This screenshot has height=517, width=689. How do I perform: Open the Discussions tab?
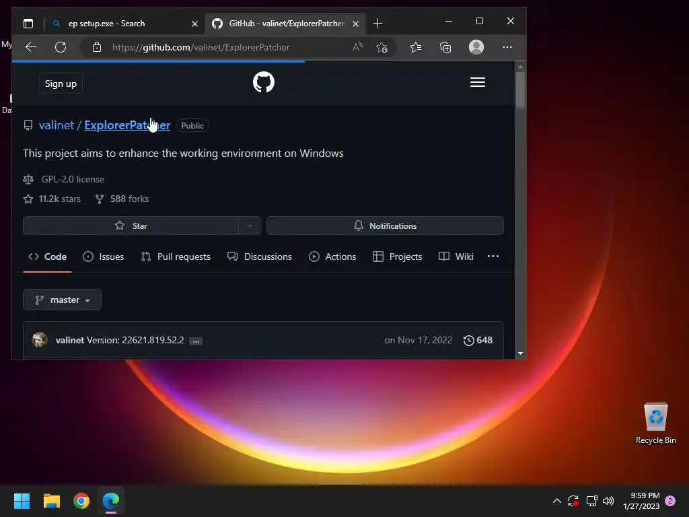coord(259,256)
